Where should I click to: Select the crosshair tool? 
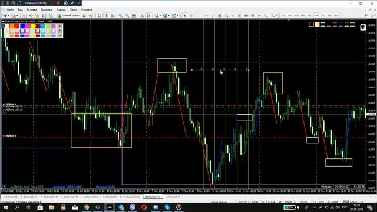pyautogui.click(x=191, y=15)
